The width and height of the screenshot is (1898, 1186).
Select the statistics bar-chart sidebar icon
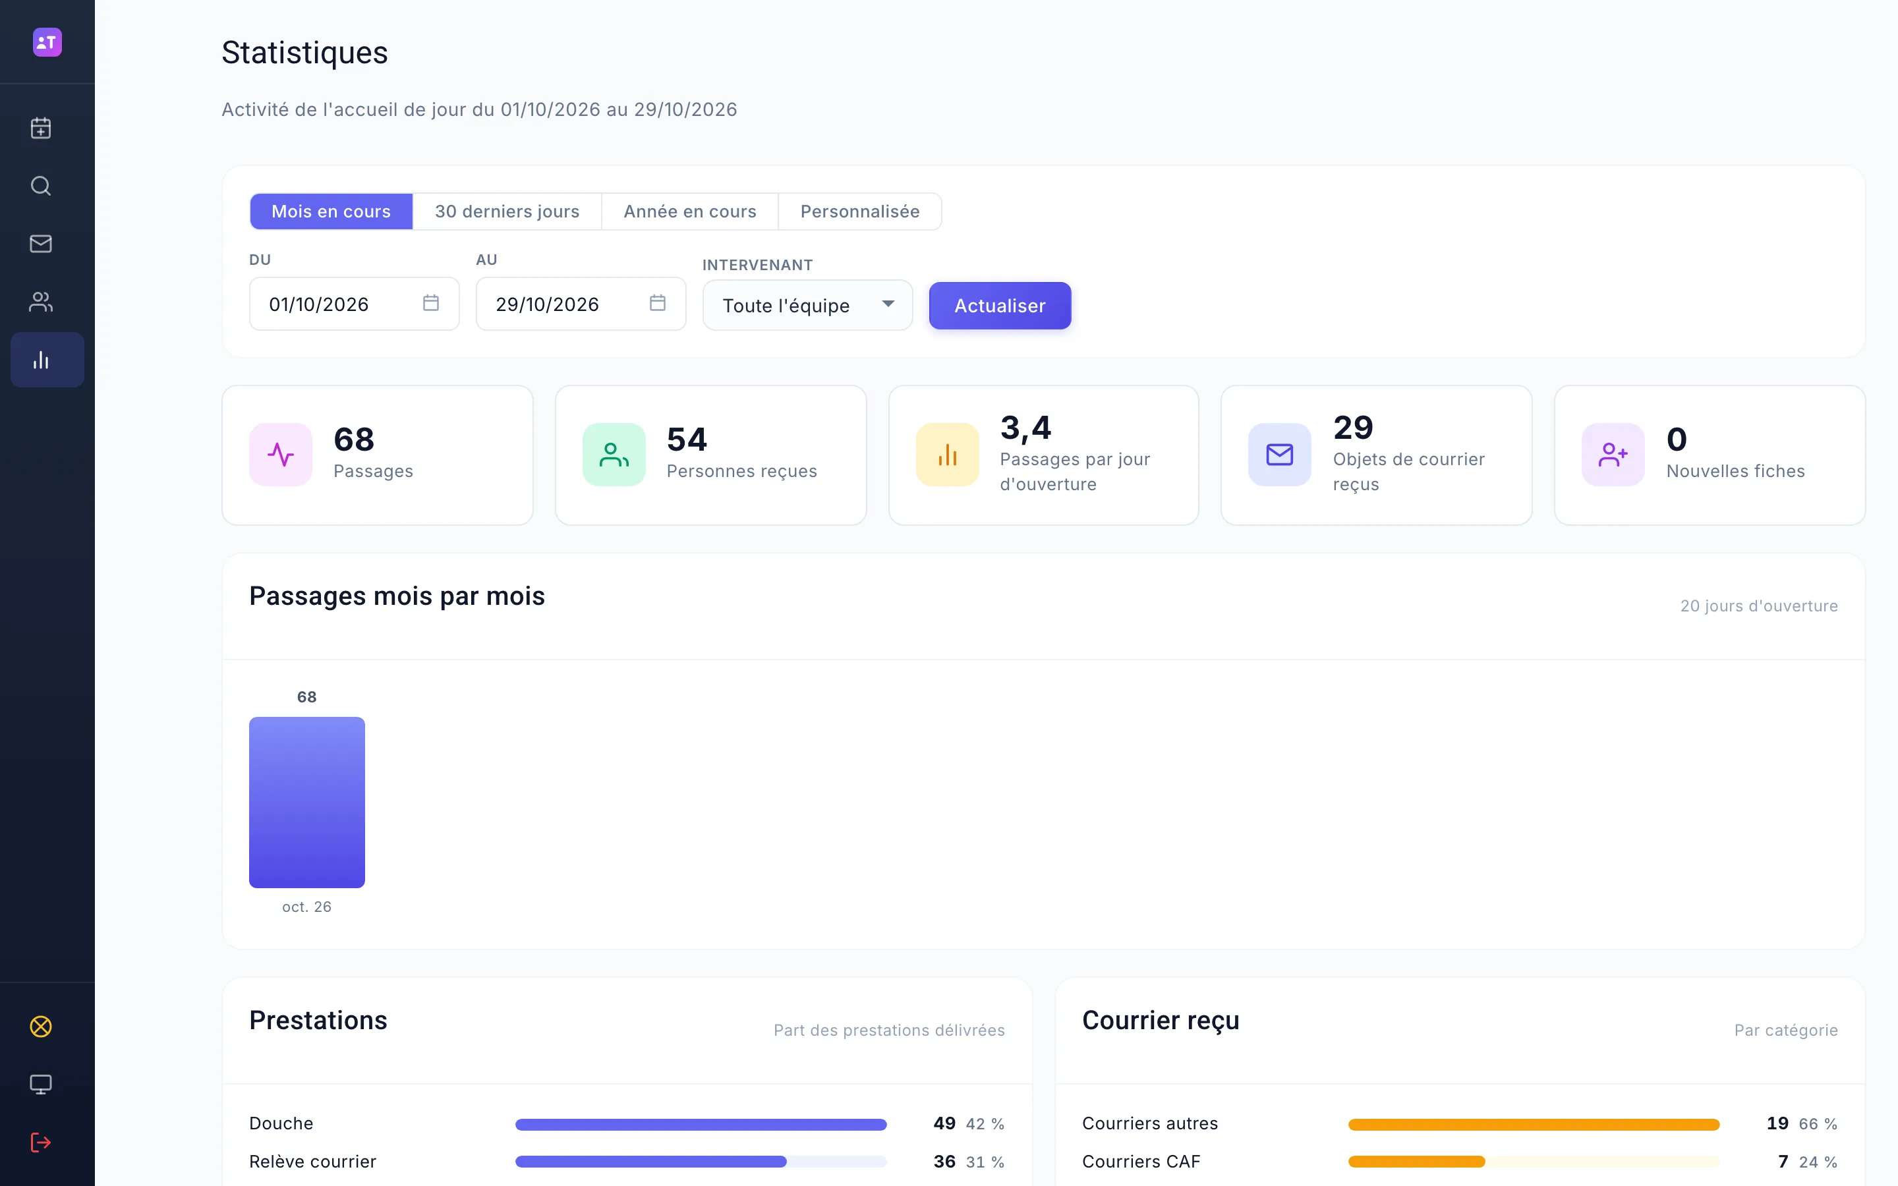[x=47, y=360]
